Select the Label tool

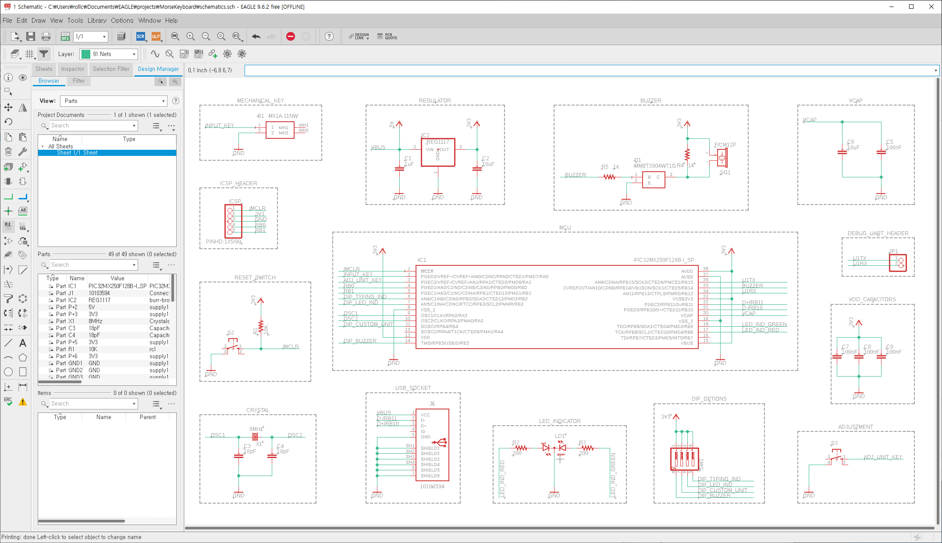tap(23, 211)
